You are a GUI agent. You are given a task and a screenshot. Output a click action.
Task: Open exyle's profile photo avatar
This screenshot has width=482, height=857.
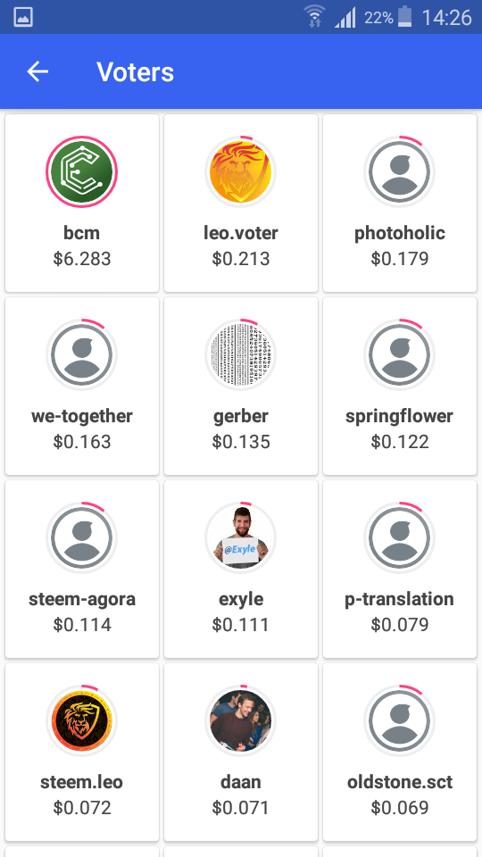tap(240, 537)
